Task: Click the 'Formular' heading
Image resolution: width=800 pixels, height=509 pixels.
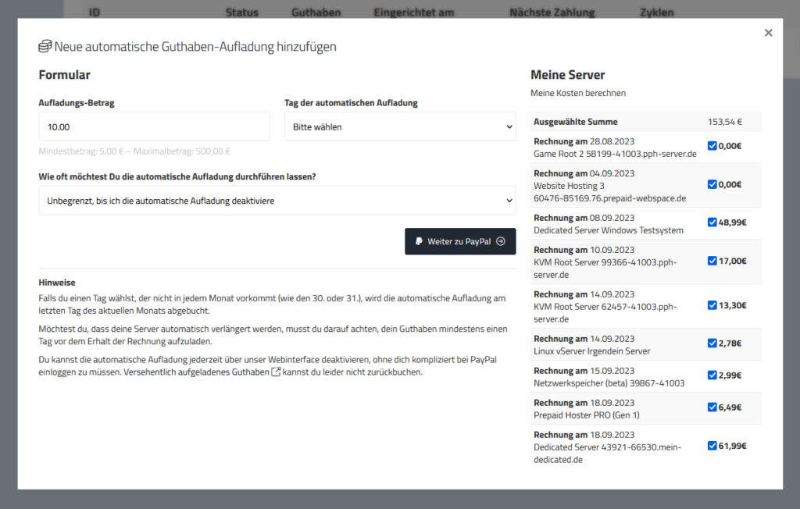Action: pyautogui.click(x=64, y=74)
